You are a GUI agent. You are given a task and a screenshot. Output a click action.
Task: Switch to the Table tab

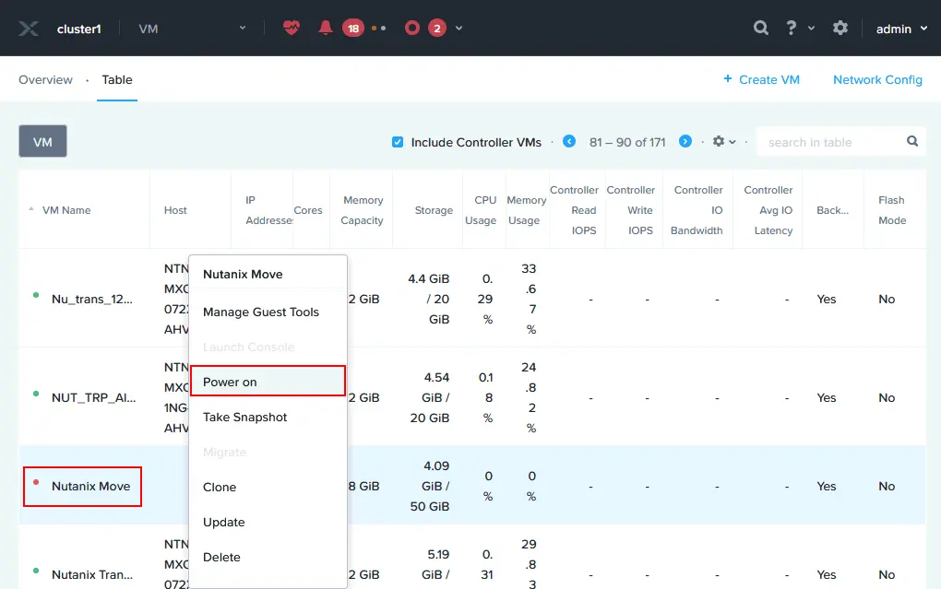[117, 80]
